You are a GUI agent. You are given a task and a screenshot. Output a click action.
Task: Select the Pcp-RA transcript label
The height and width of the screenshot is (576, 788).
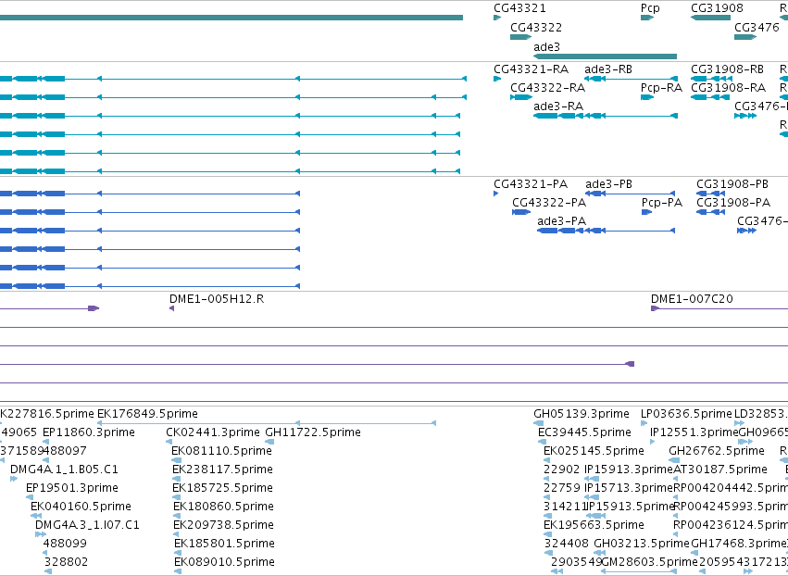pyautogui.click(x=661, y=88)
